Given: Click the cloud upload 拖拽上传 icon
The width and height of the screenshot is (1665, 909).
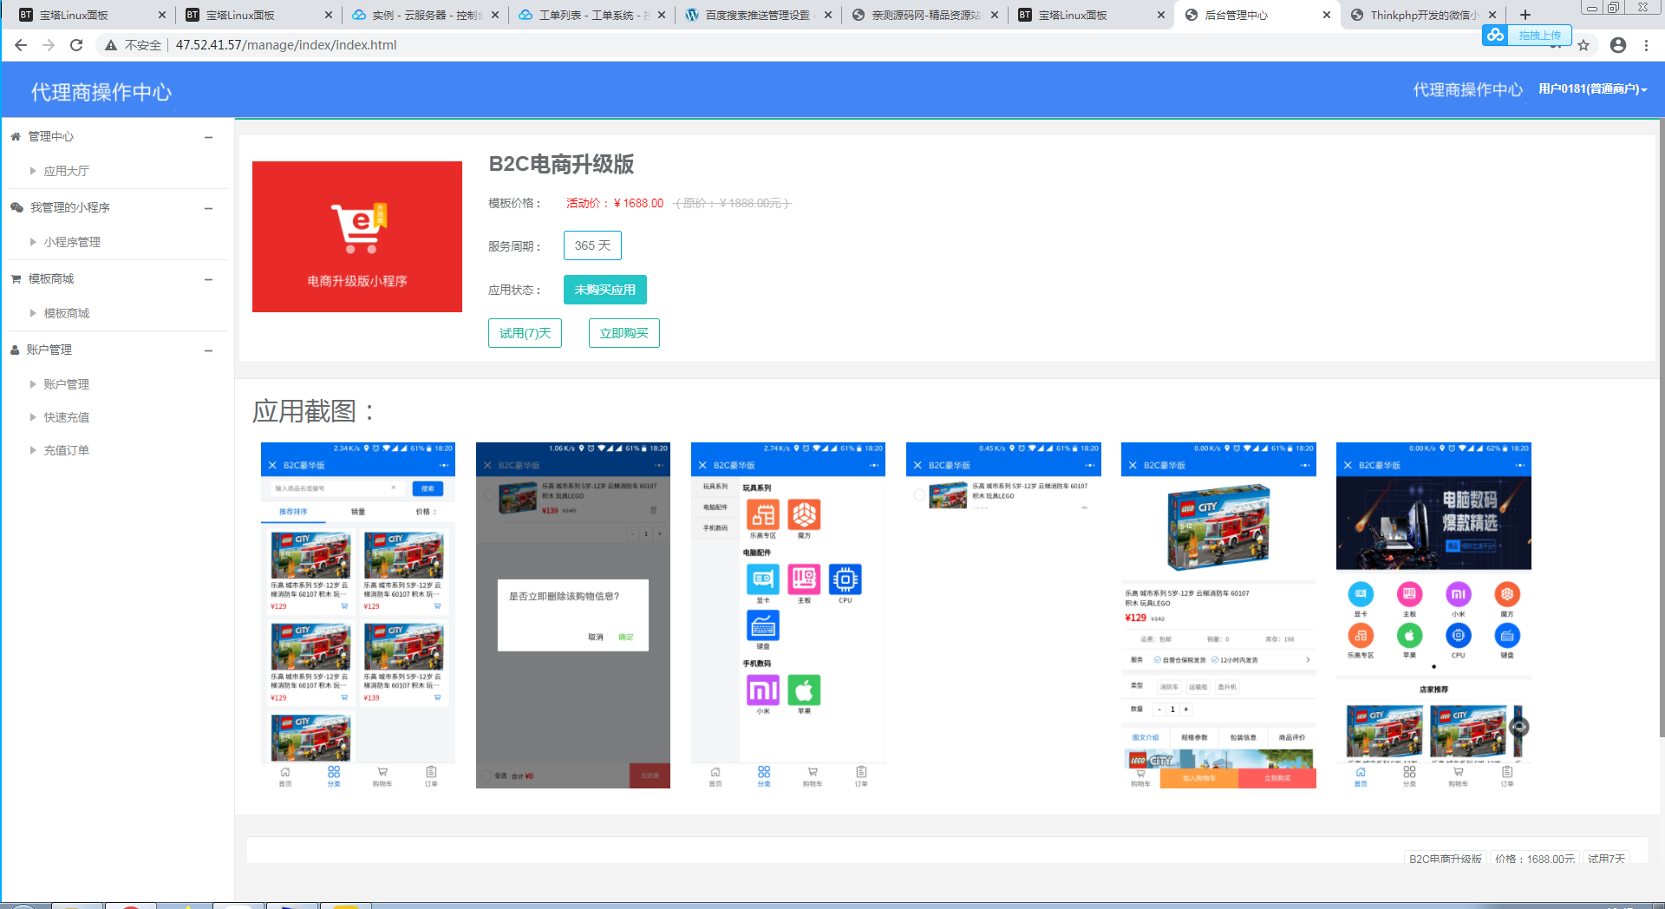Looking at the screenshot, I should pos(1495,35).
